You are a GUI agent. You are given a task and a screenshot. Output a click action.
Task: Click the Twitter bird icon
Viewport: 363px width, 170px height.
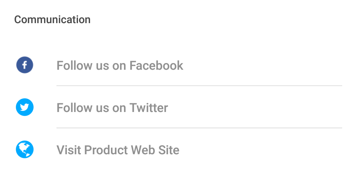point(25,107)
